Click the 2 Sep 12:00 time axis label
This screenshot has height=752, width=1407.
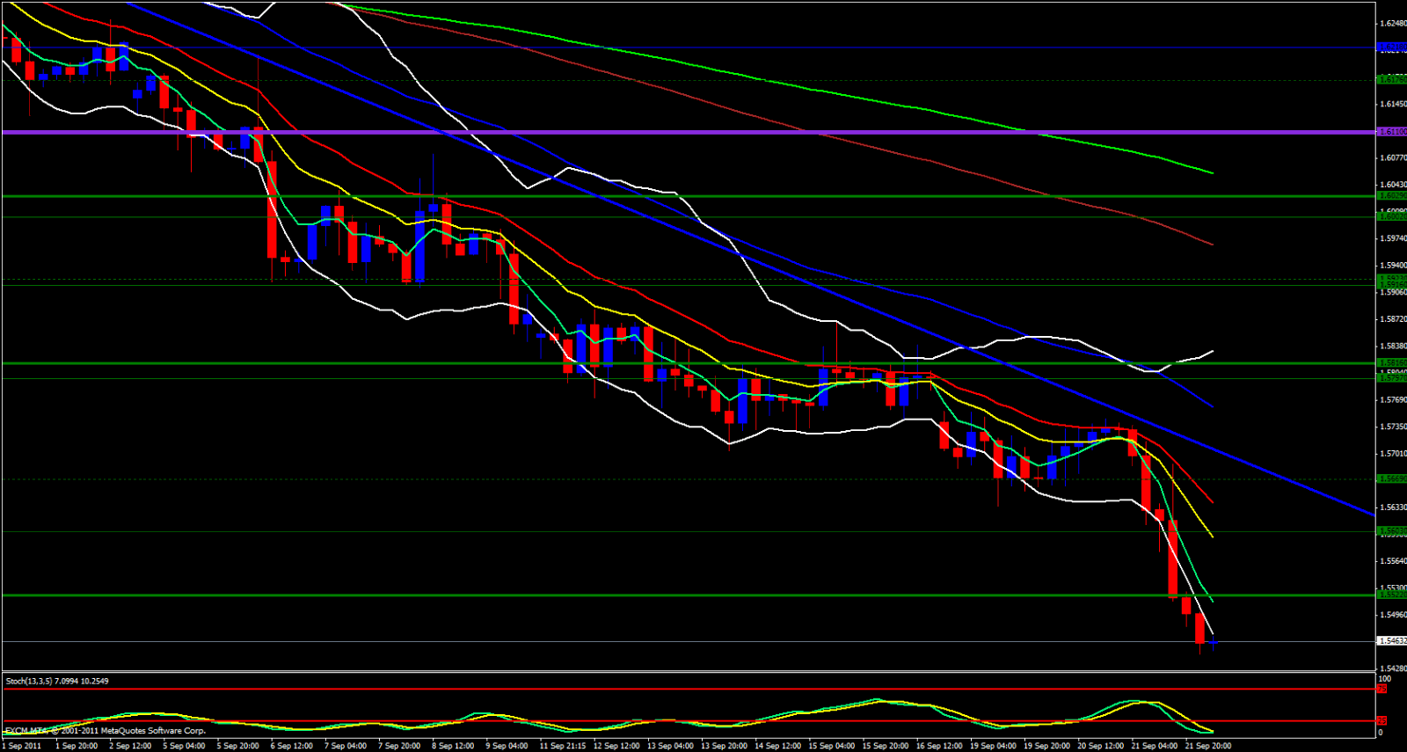(x=130, y=746)
